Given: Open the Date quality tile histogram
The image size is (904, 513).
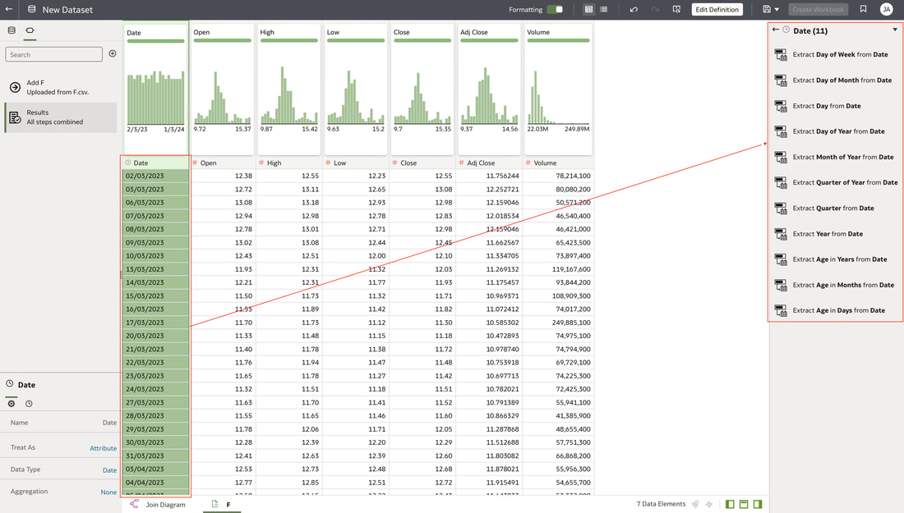Looking at the screenshot, I should 155,98.
